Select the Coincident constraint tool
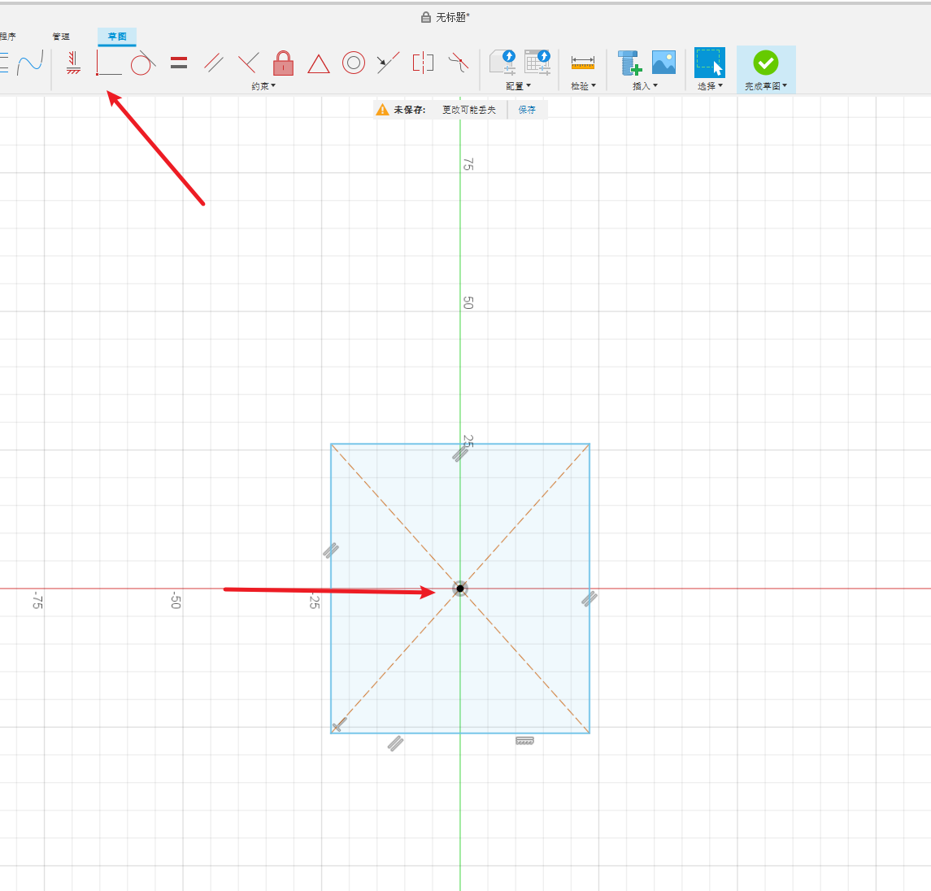Screen dimensions: 931x891 click(x=108, y=63)
